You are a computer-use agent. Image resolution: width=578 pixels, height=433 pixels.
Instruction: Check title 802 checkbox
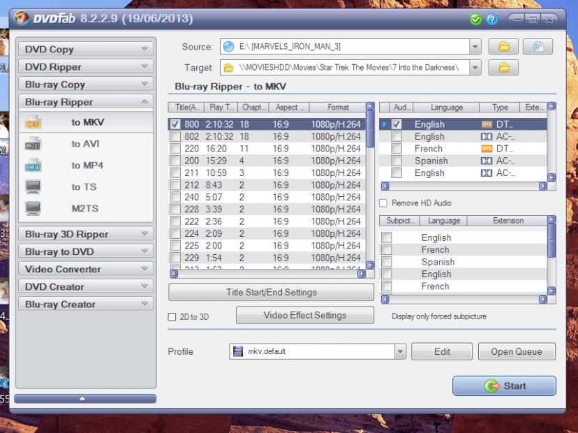tap(175, 136)
